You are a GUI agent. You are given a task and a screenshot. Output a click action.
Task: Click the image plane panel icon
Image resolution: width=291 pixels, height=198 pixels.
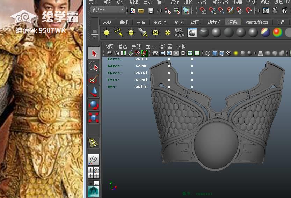coord(130,53)
